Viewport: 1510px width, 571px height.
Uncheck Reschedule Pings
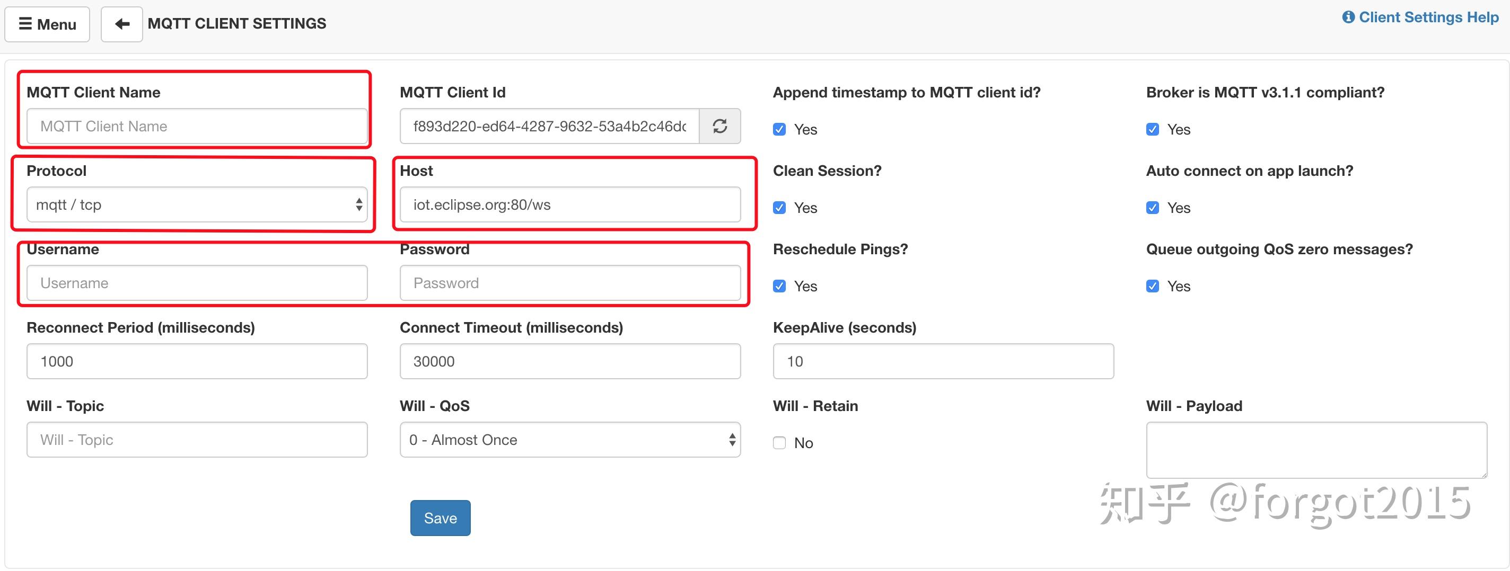click(x=779, y=286)
